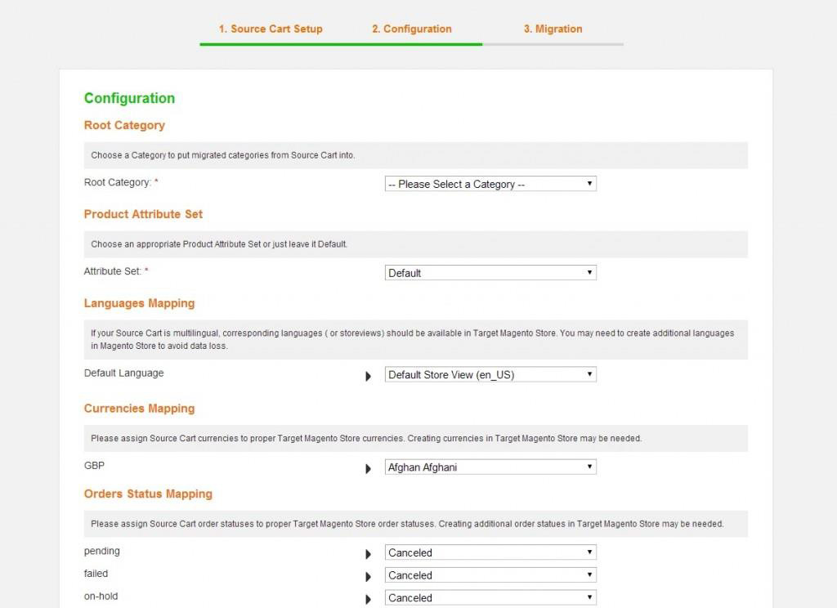Image resolution: width=837 pixels, height=608 pixels.
Task: Expand the arrow next to Default Language
Action: 369,374
